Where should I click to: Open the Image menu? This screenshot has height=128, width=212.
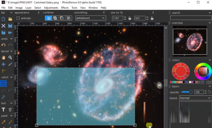coord(19,8)
